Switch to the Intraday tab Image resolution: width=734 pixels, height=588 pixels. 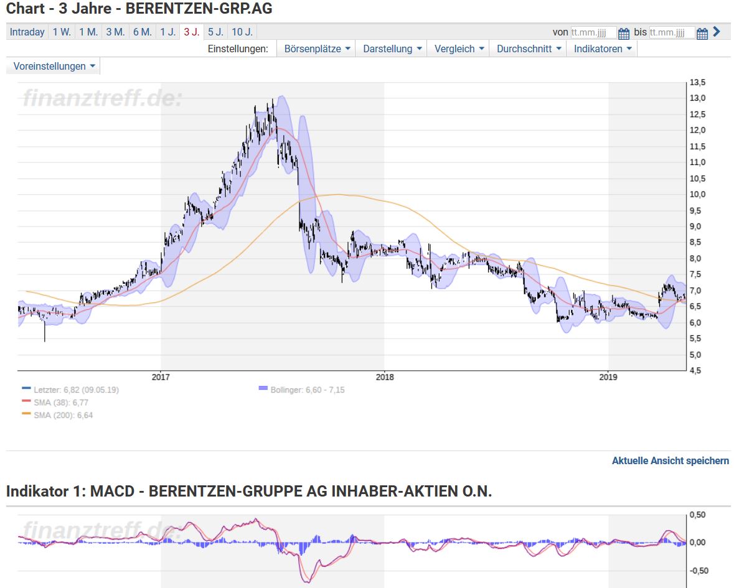point(27,32)
